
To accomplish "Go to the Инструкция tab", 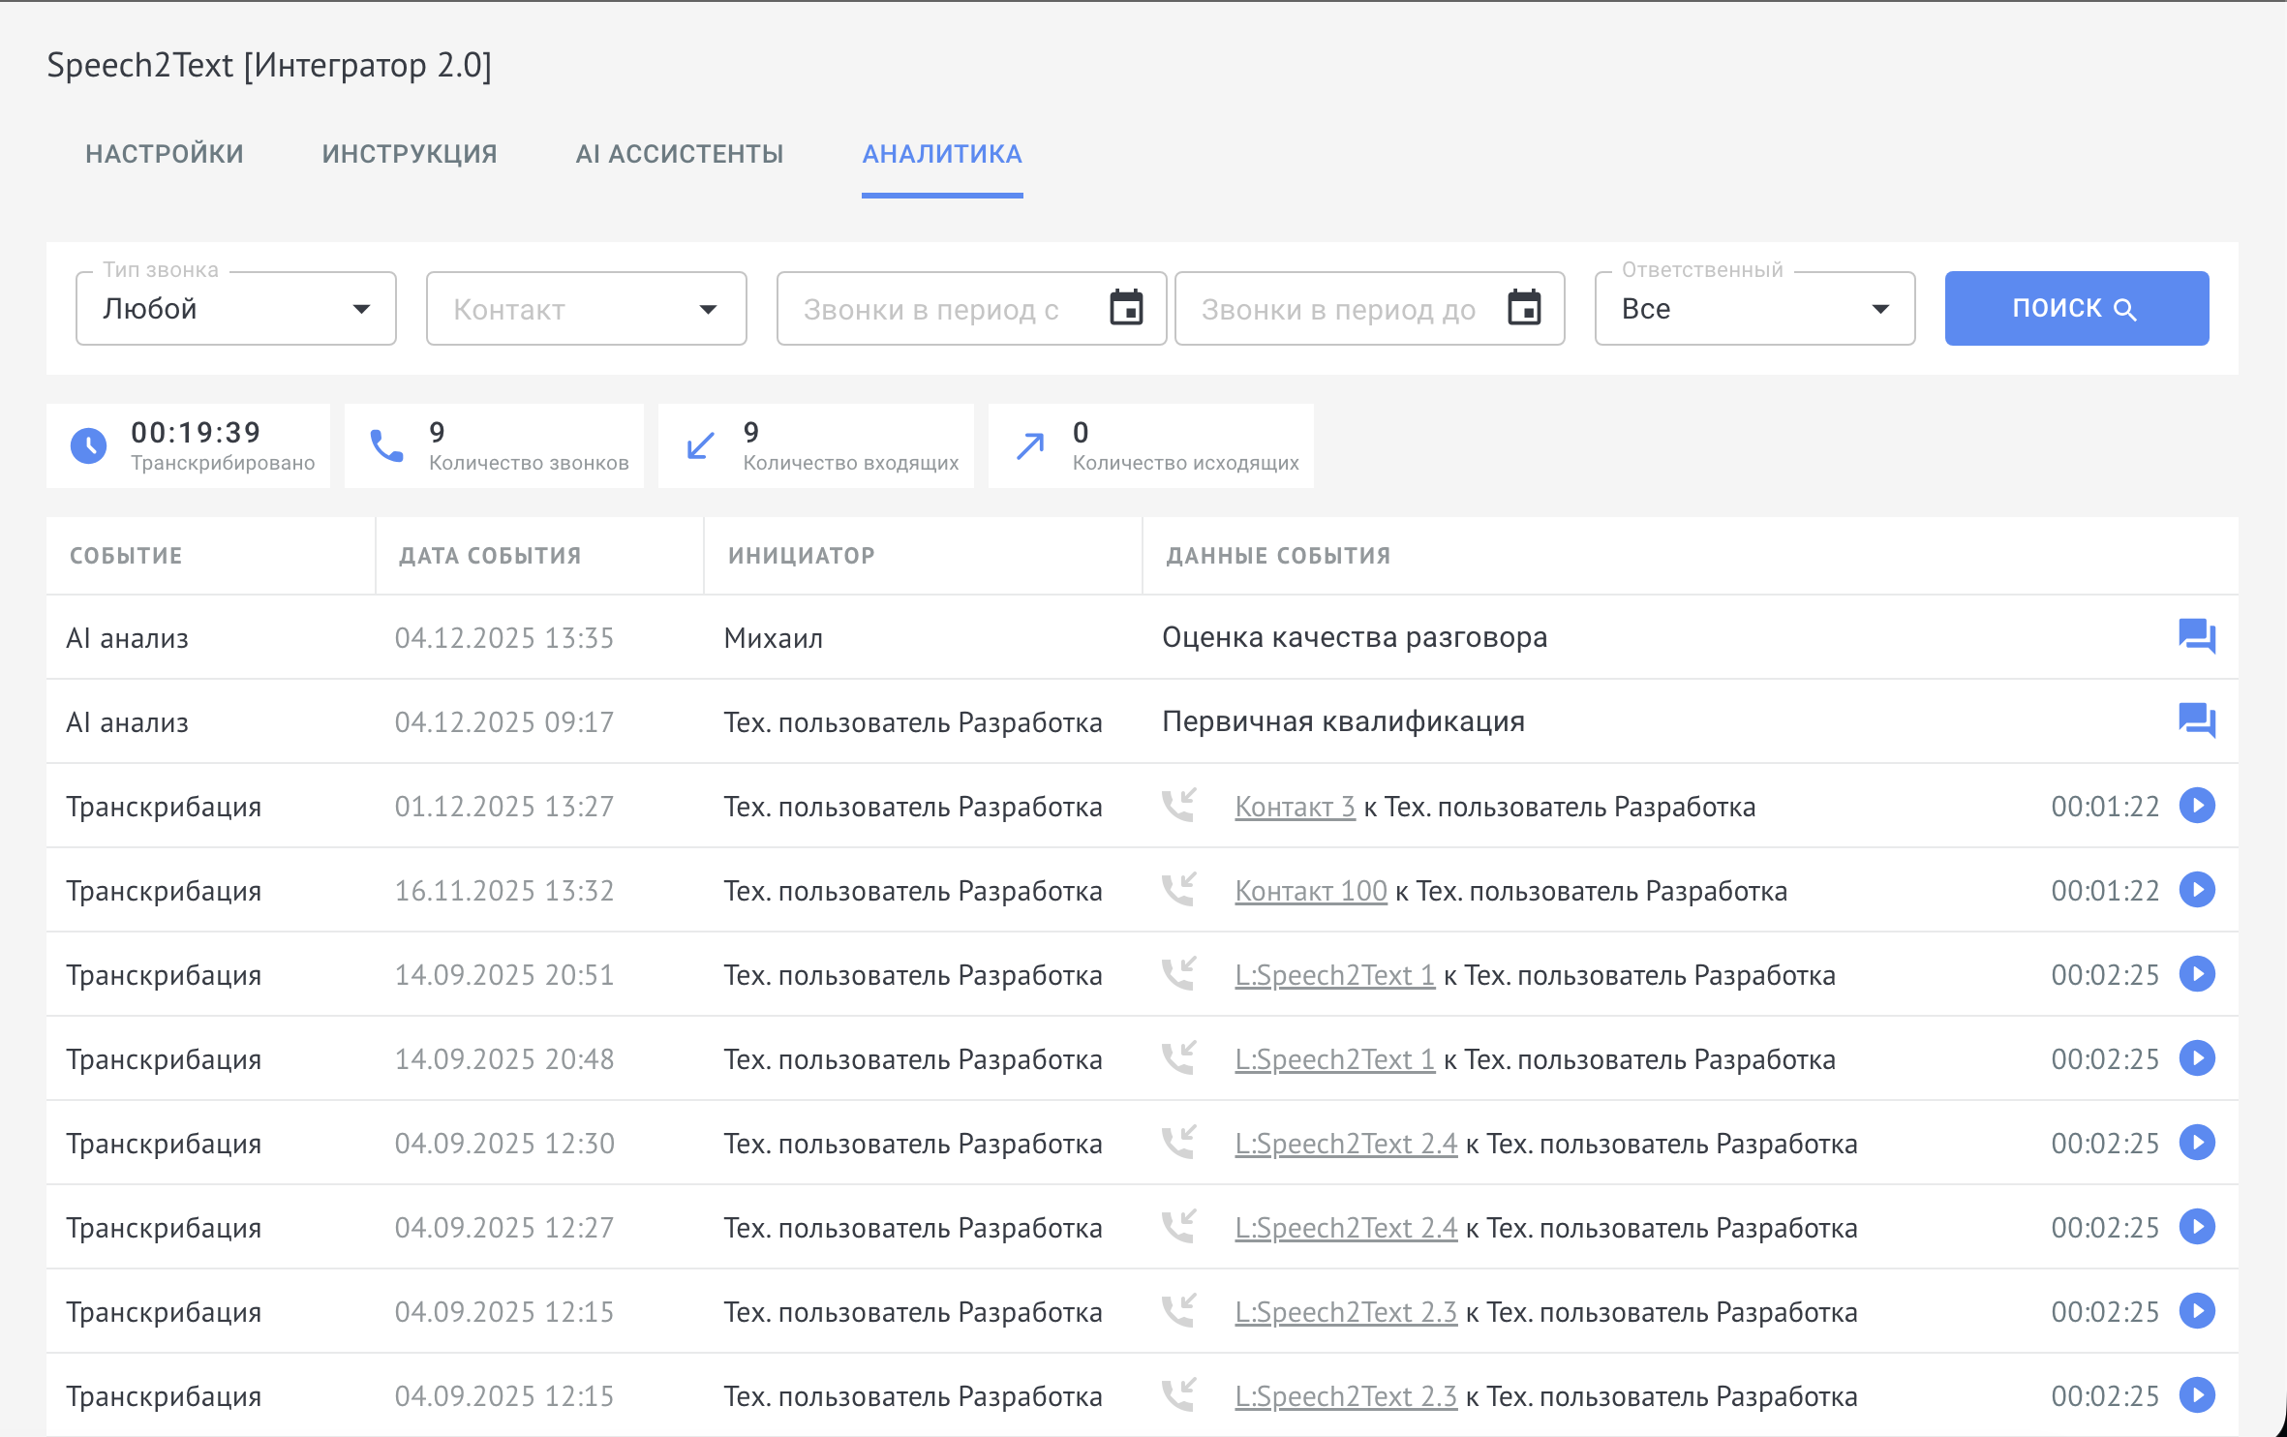I will point(410,154).
